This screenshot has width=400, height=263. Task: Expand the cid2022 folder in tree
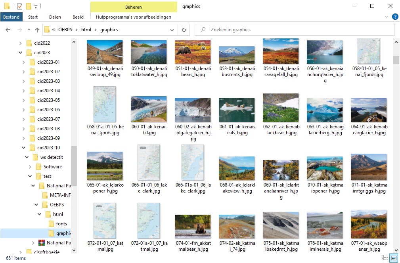pos(21,43)
